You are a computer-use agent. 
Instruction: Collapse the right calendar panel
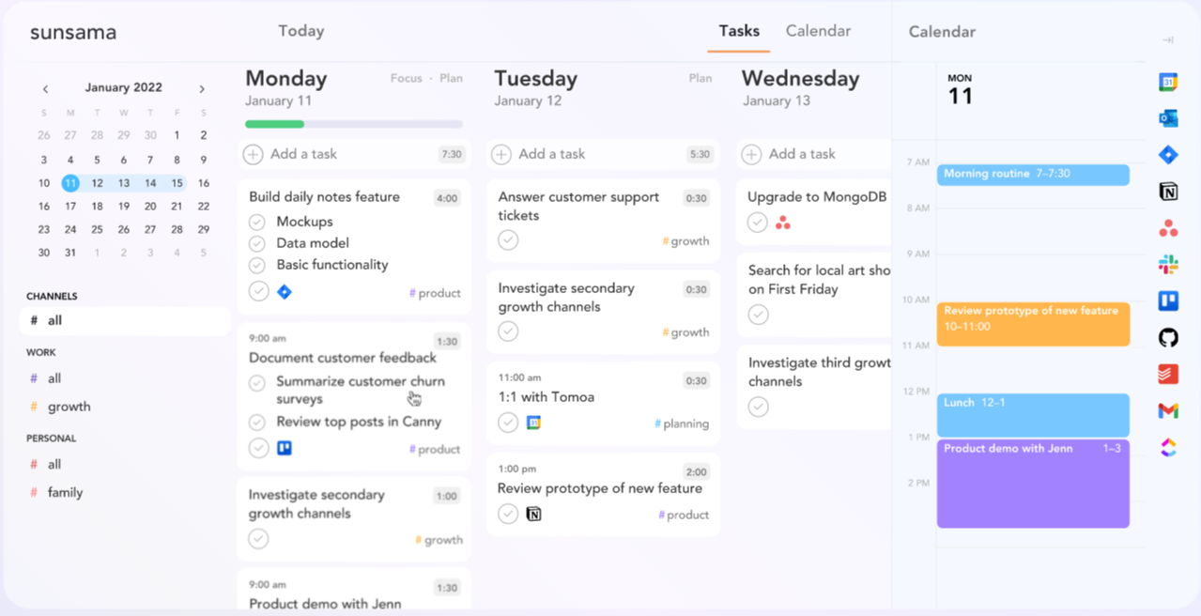(1168, 40)
